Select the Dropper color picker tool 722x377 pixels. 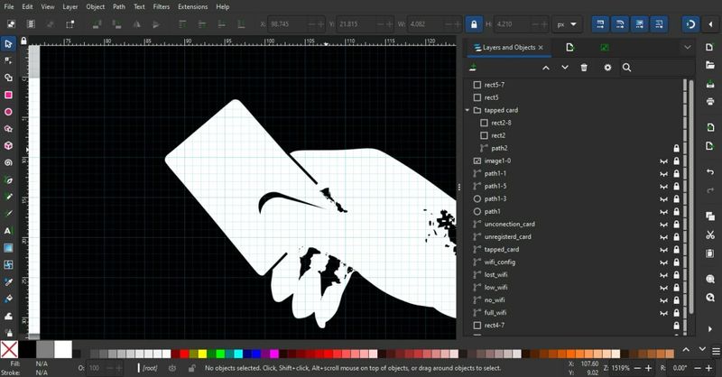(x=8, y=281)
